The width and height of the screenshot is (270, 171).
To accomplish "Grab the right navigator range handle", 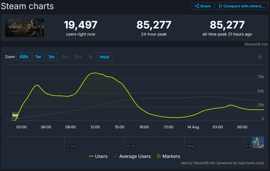I will pyautogui.click(x=263, y=143).
